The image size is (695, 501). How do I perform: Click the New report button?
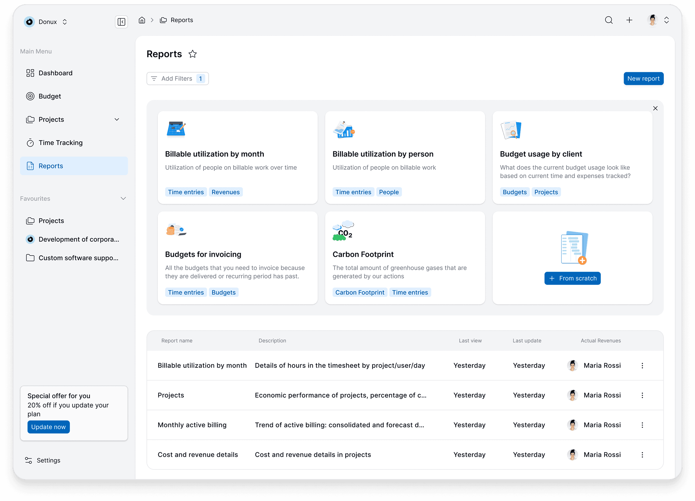point(643,79)
